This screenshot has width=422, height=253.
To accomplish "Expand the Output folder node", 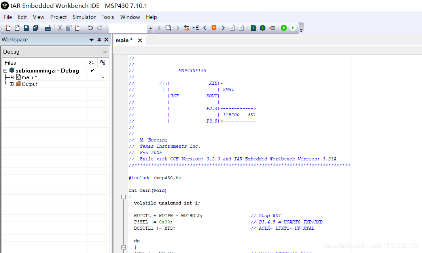I will (x=11, y=84).
